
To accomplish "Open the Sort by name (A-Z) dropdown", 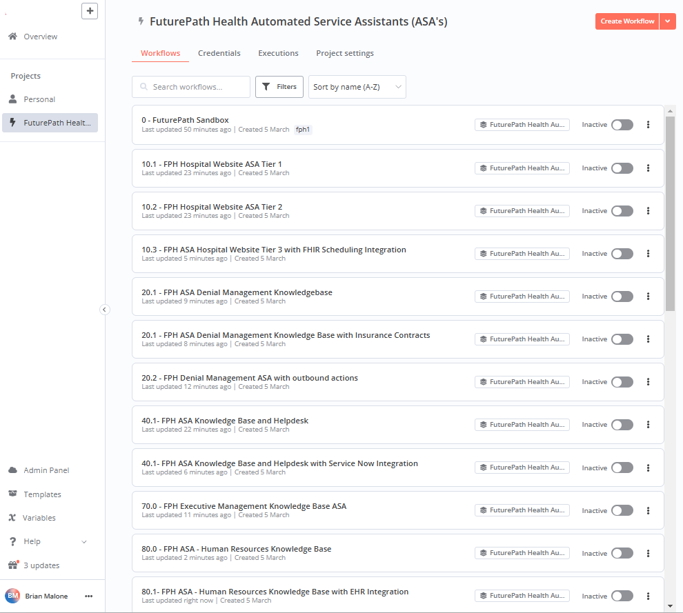I will 357,87.
